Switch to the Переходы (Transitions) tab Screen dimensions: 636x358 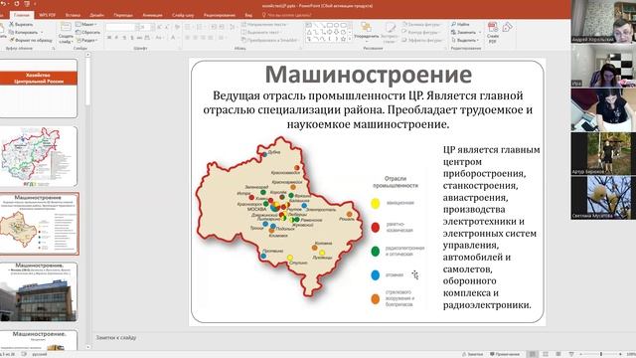(x=123, y=15)
